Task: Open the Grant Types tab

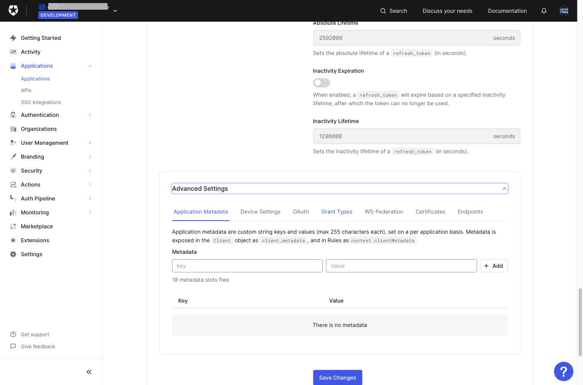Action: click(x=337, y=212)
